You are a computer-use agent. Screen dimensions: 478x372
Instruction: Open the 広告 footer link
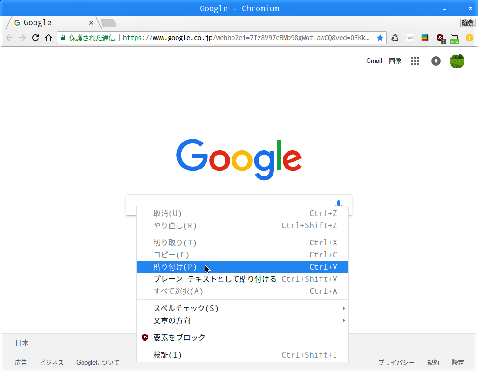pos(21,363)
